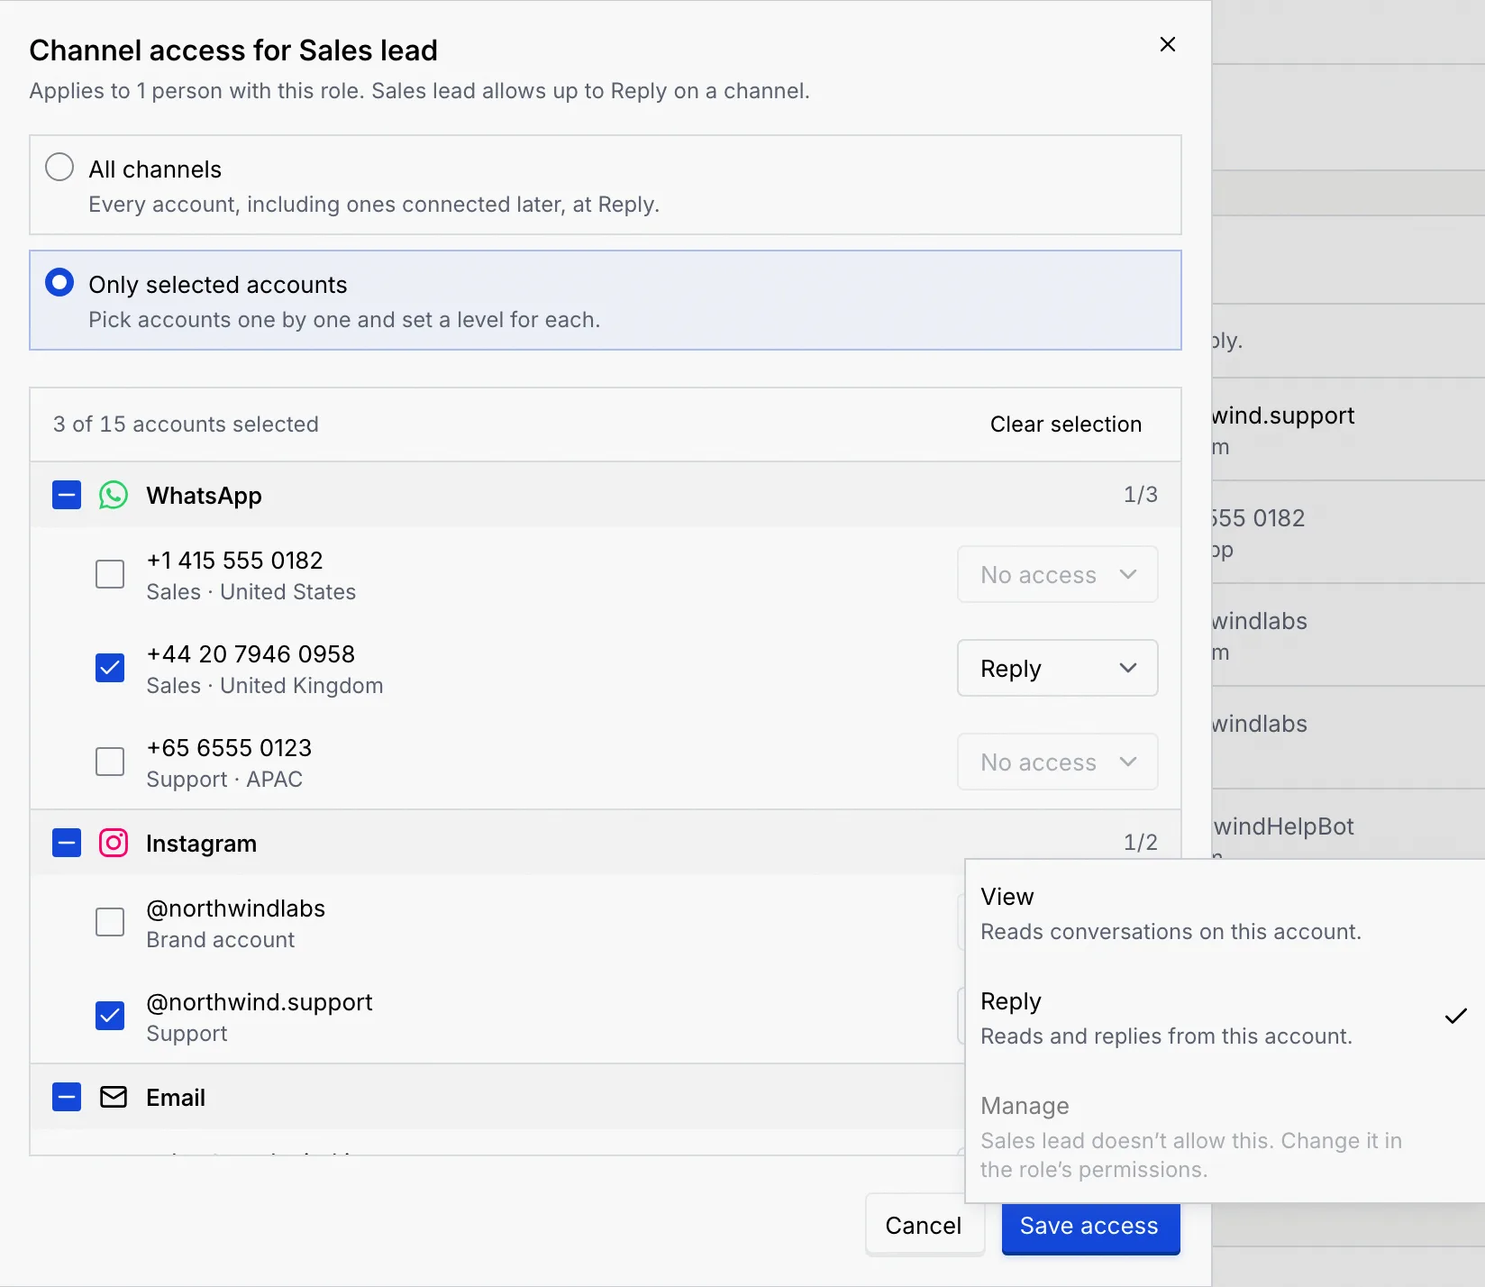1485x1287 pixels.
Task: Click the 'Sales · United Kingdom' label
Action: coord(265,686)
